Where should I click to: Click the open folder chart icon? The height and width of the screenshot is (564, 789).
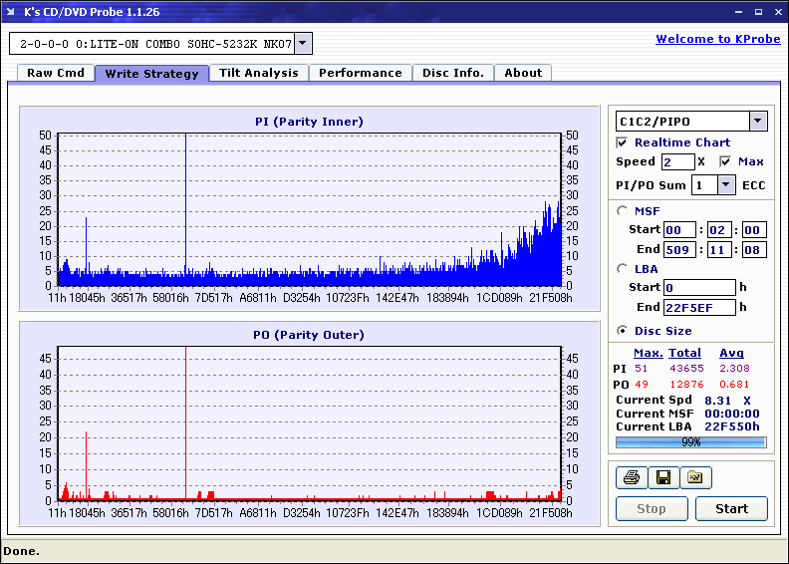[x=695, y=477]
